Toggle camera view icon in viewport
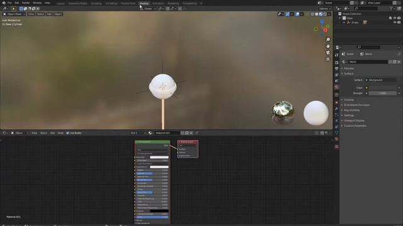Viewport: 403px width, 226px height. (x=328, y=53)
